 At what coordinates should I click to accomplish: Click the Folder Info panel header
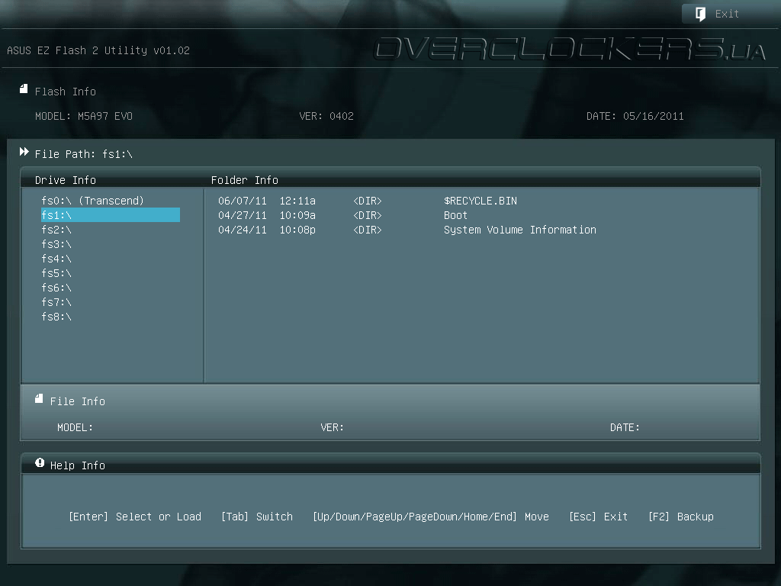click(x=245, y=180)
